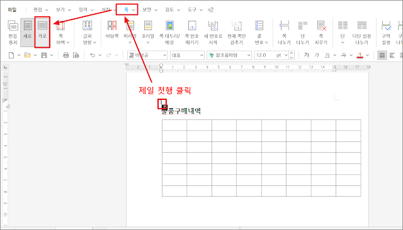Click the print icon
Image resolution: width=403 pixels, height=230 pixels.
click(65, 55)
